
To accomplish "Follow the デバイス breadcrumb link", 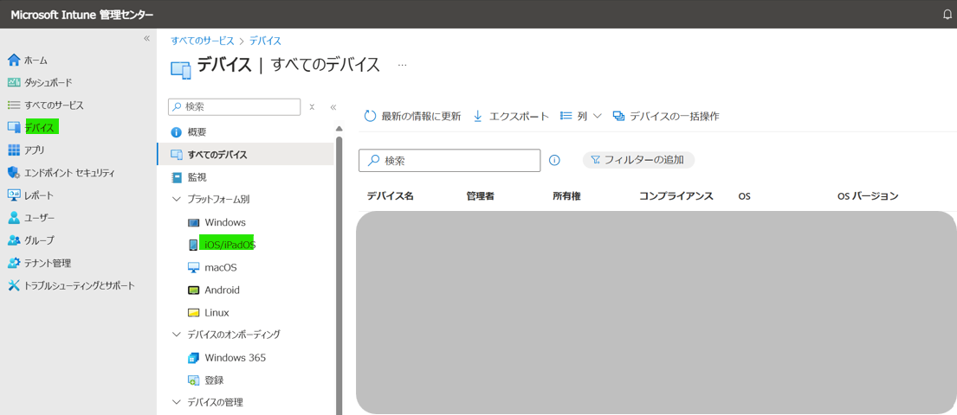I will [265, 41].
